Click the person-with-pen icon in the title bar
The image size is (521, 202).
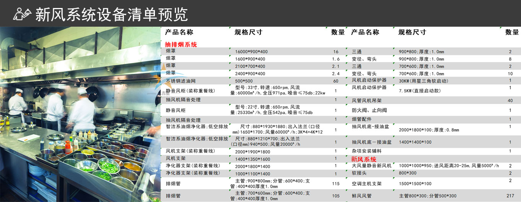[x=22, y=14]
